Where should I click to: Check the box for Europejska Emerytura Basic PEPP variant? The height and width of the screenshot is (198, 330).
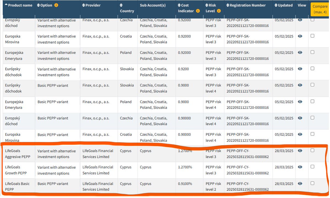click(312, 101)
